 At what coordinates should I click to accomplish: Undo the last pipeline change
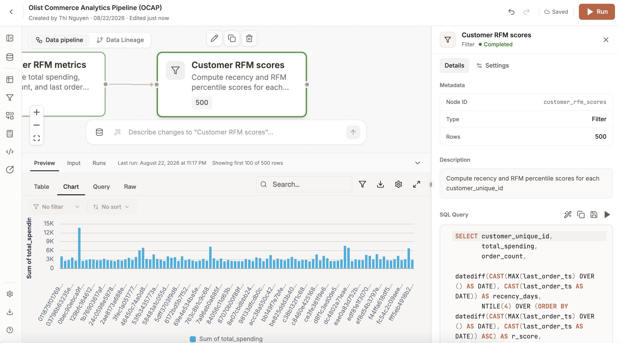tap(511, 12)
